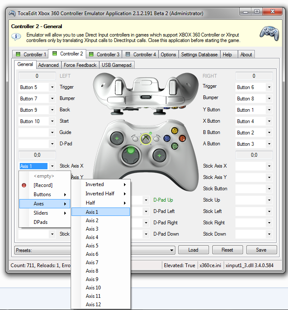Click the app icon in title bar

pyautogui.click(x=12, y=13)
